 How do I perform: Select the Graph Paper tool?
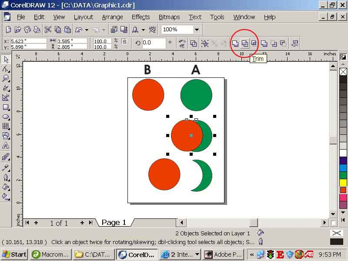[6, 126]
